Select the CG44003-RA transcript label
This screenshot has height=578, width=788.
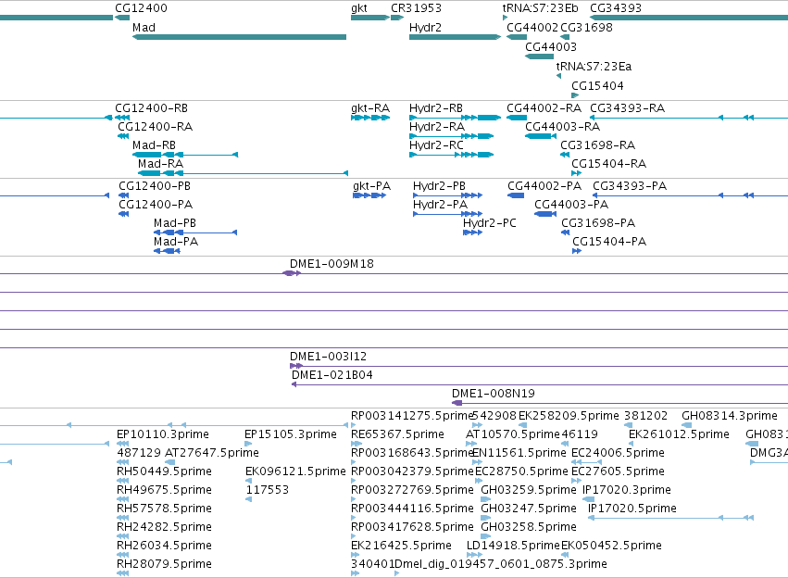562,127
